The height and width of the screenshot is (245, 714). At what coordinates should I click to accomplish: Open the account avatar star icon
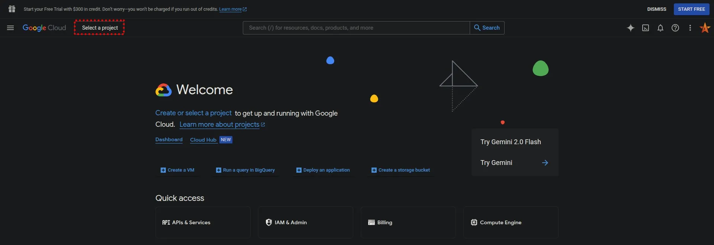pos(705,28)
